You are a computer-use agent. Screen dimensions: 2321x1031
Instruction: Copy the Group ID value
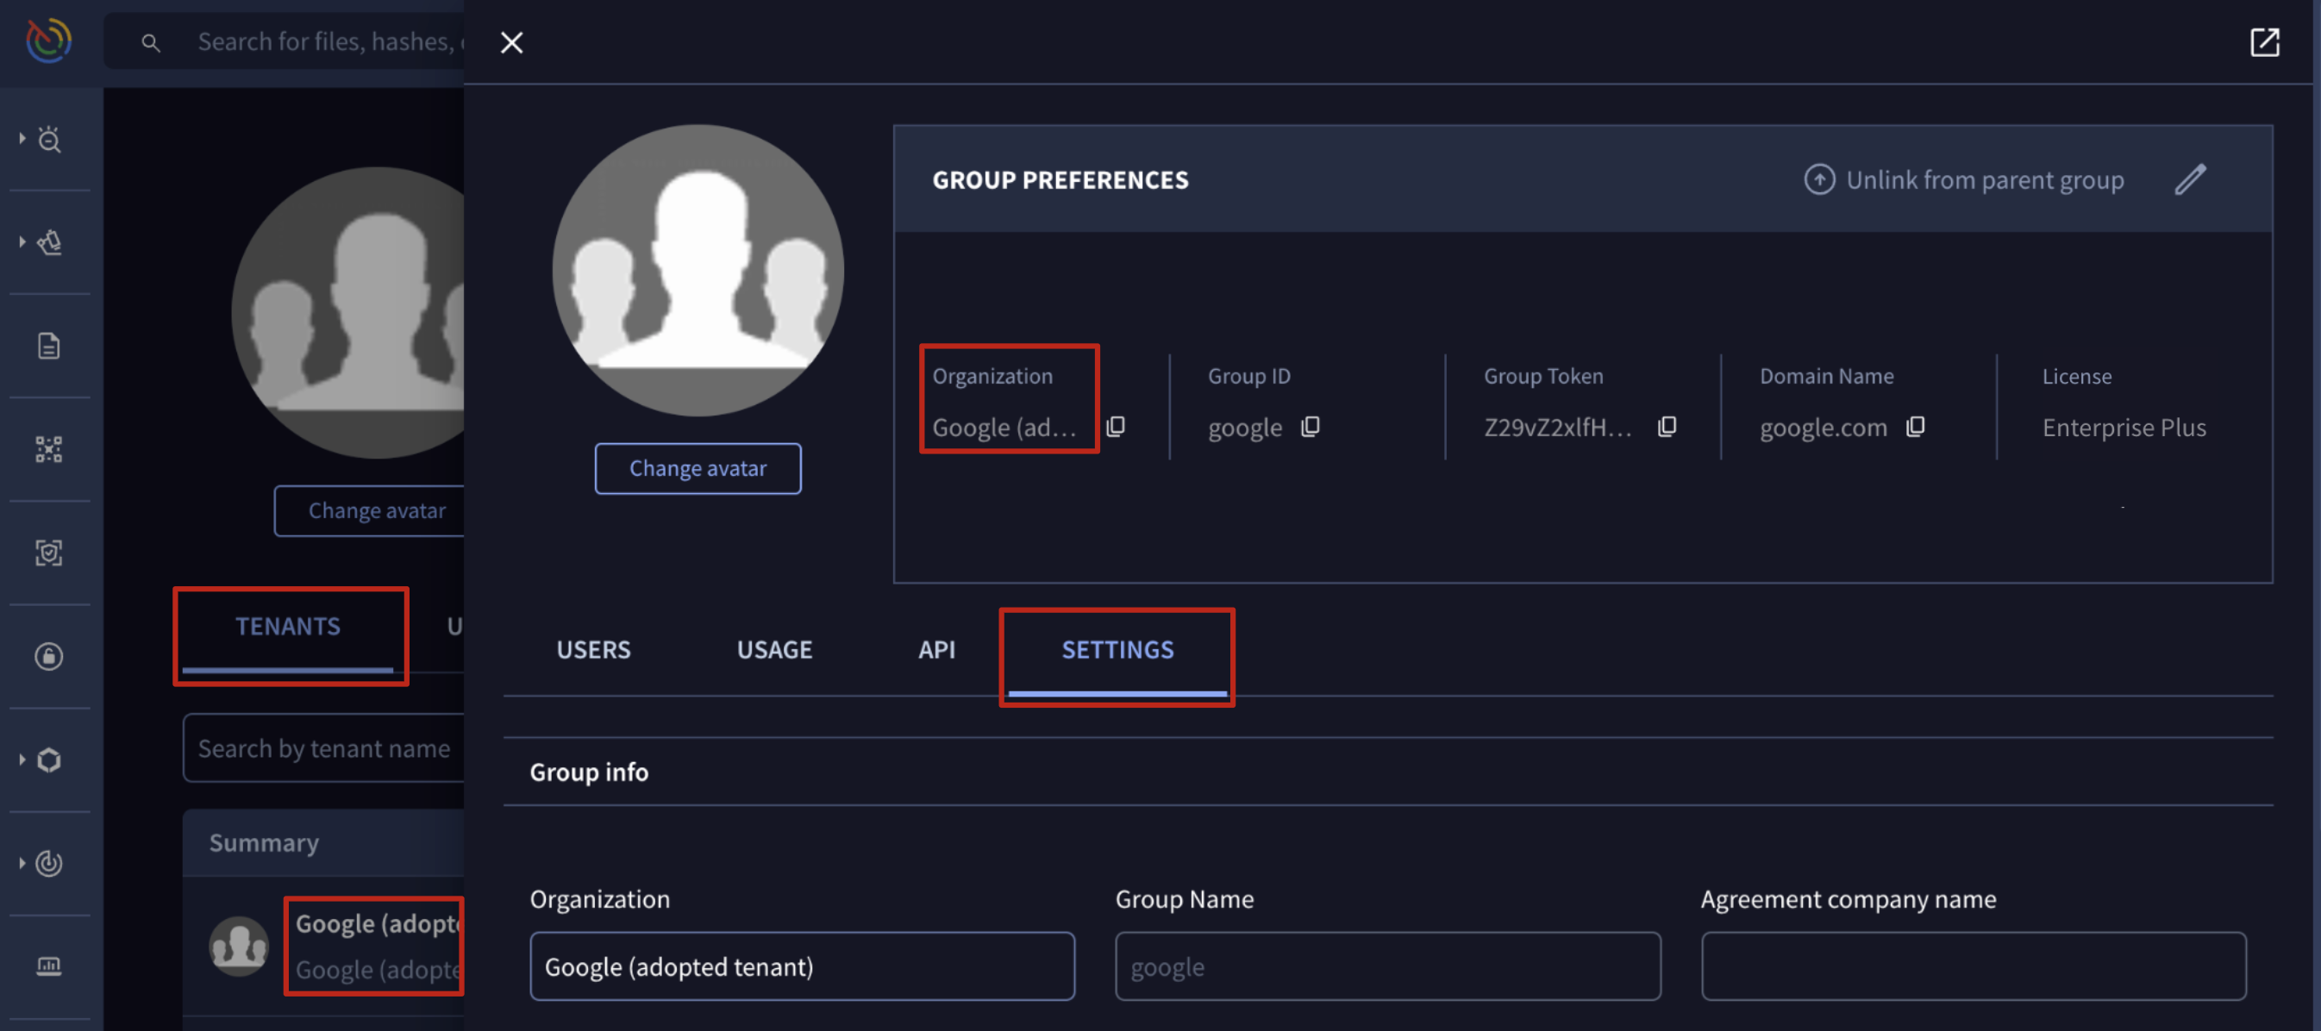1310,426
